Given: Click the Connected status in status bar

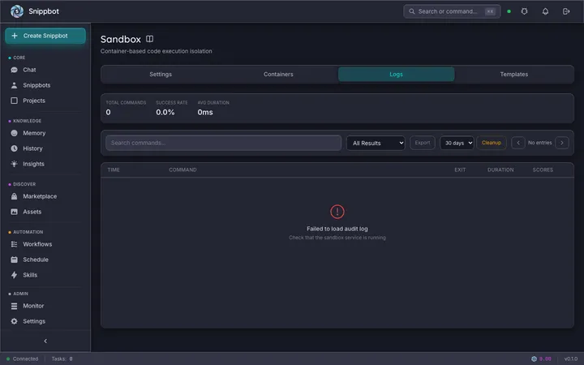Looking at the screenshot, I should tap(23, 359).
